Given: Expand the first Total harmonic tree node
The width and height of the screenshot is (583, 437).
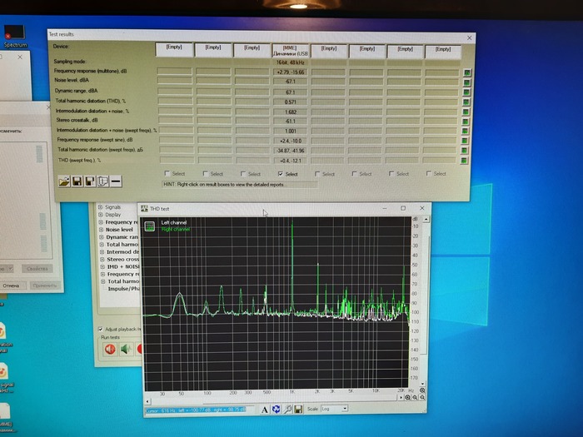Looking at the screenshot, I should [x=102, y=244].
